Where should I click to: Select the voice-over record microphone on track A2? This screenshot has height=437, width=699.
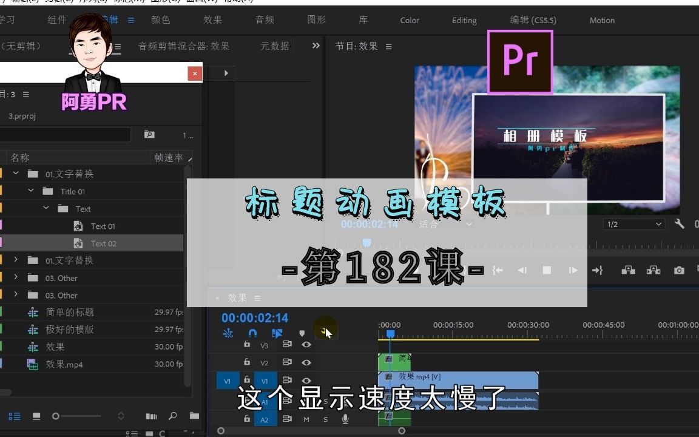345,419
